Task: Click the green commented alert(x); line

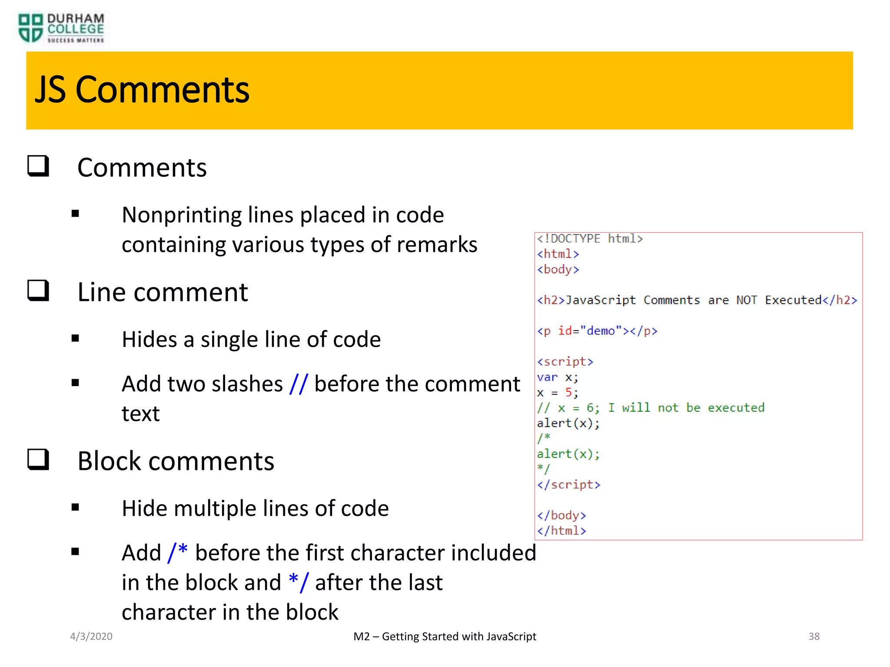Action: click(568, 454)
